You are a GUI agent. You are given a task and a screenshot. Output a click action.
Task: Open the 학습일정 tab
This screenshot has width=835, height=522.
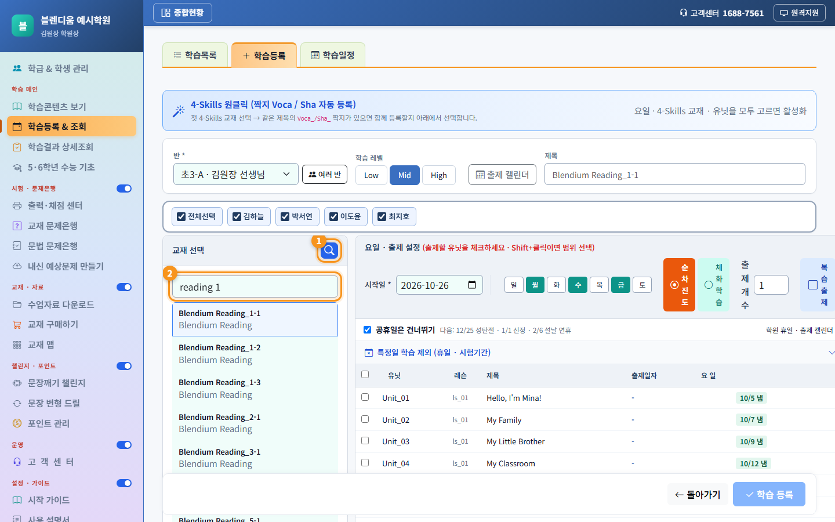(x=332, y=55)
